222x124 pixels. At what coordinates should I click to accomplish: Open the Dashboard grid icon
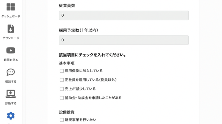tap(11, 7)
